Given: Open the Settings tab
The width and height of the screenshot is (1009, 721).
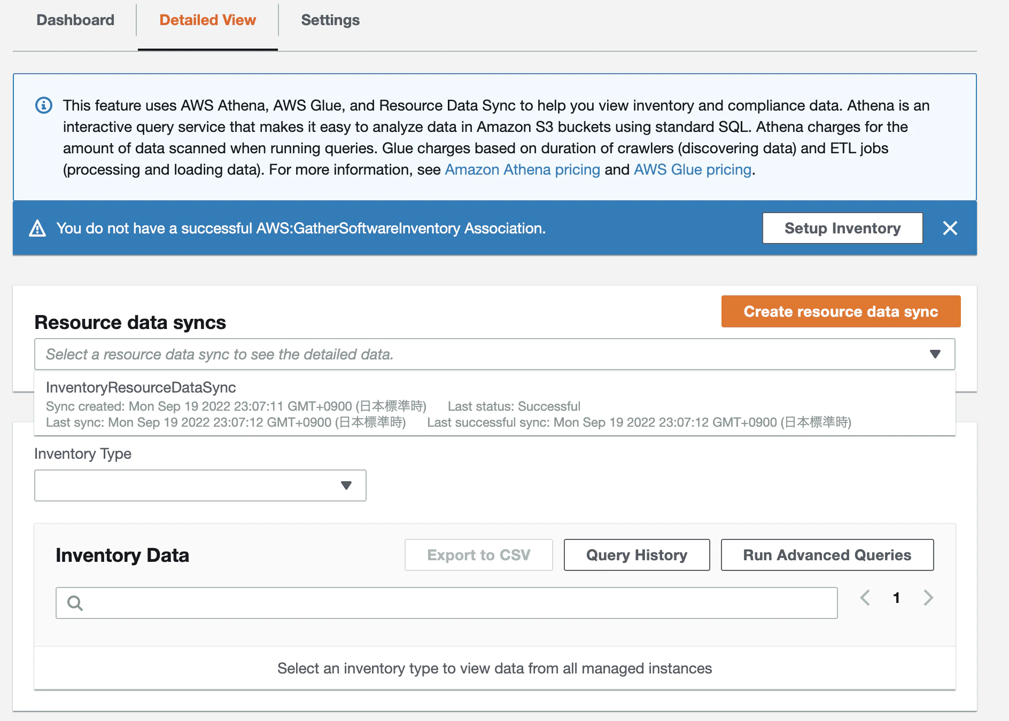Looking at the screenshot, I should coord(330,20).
